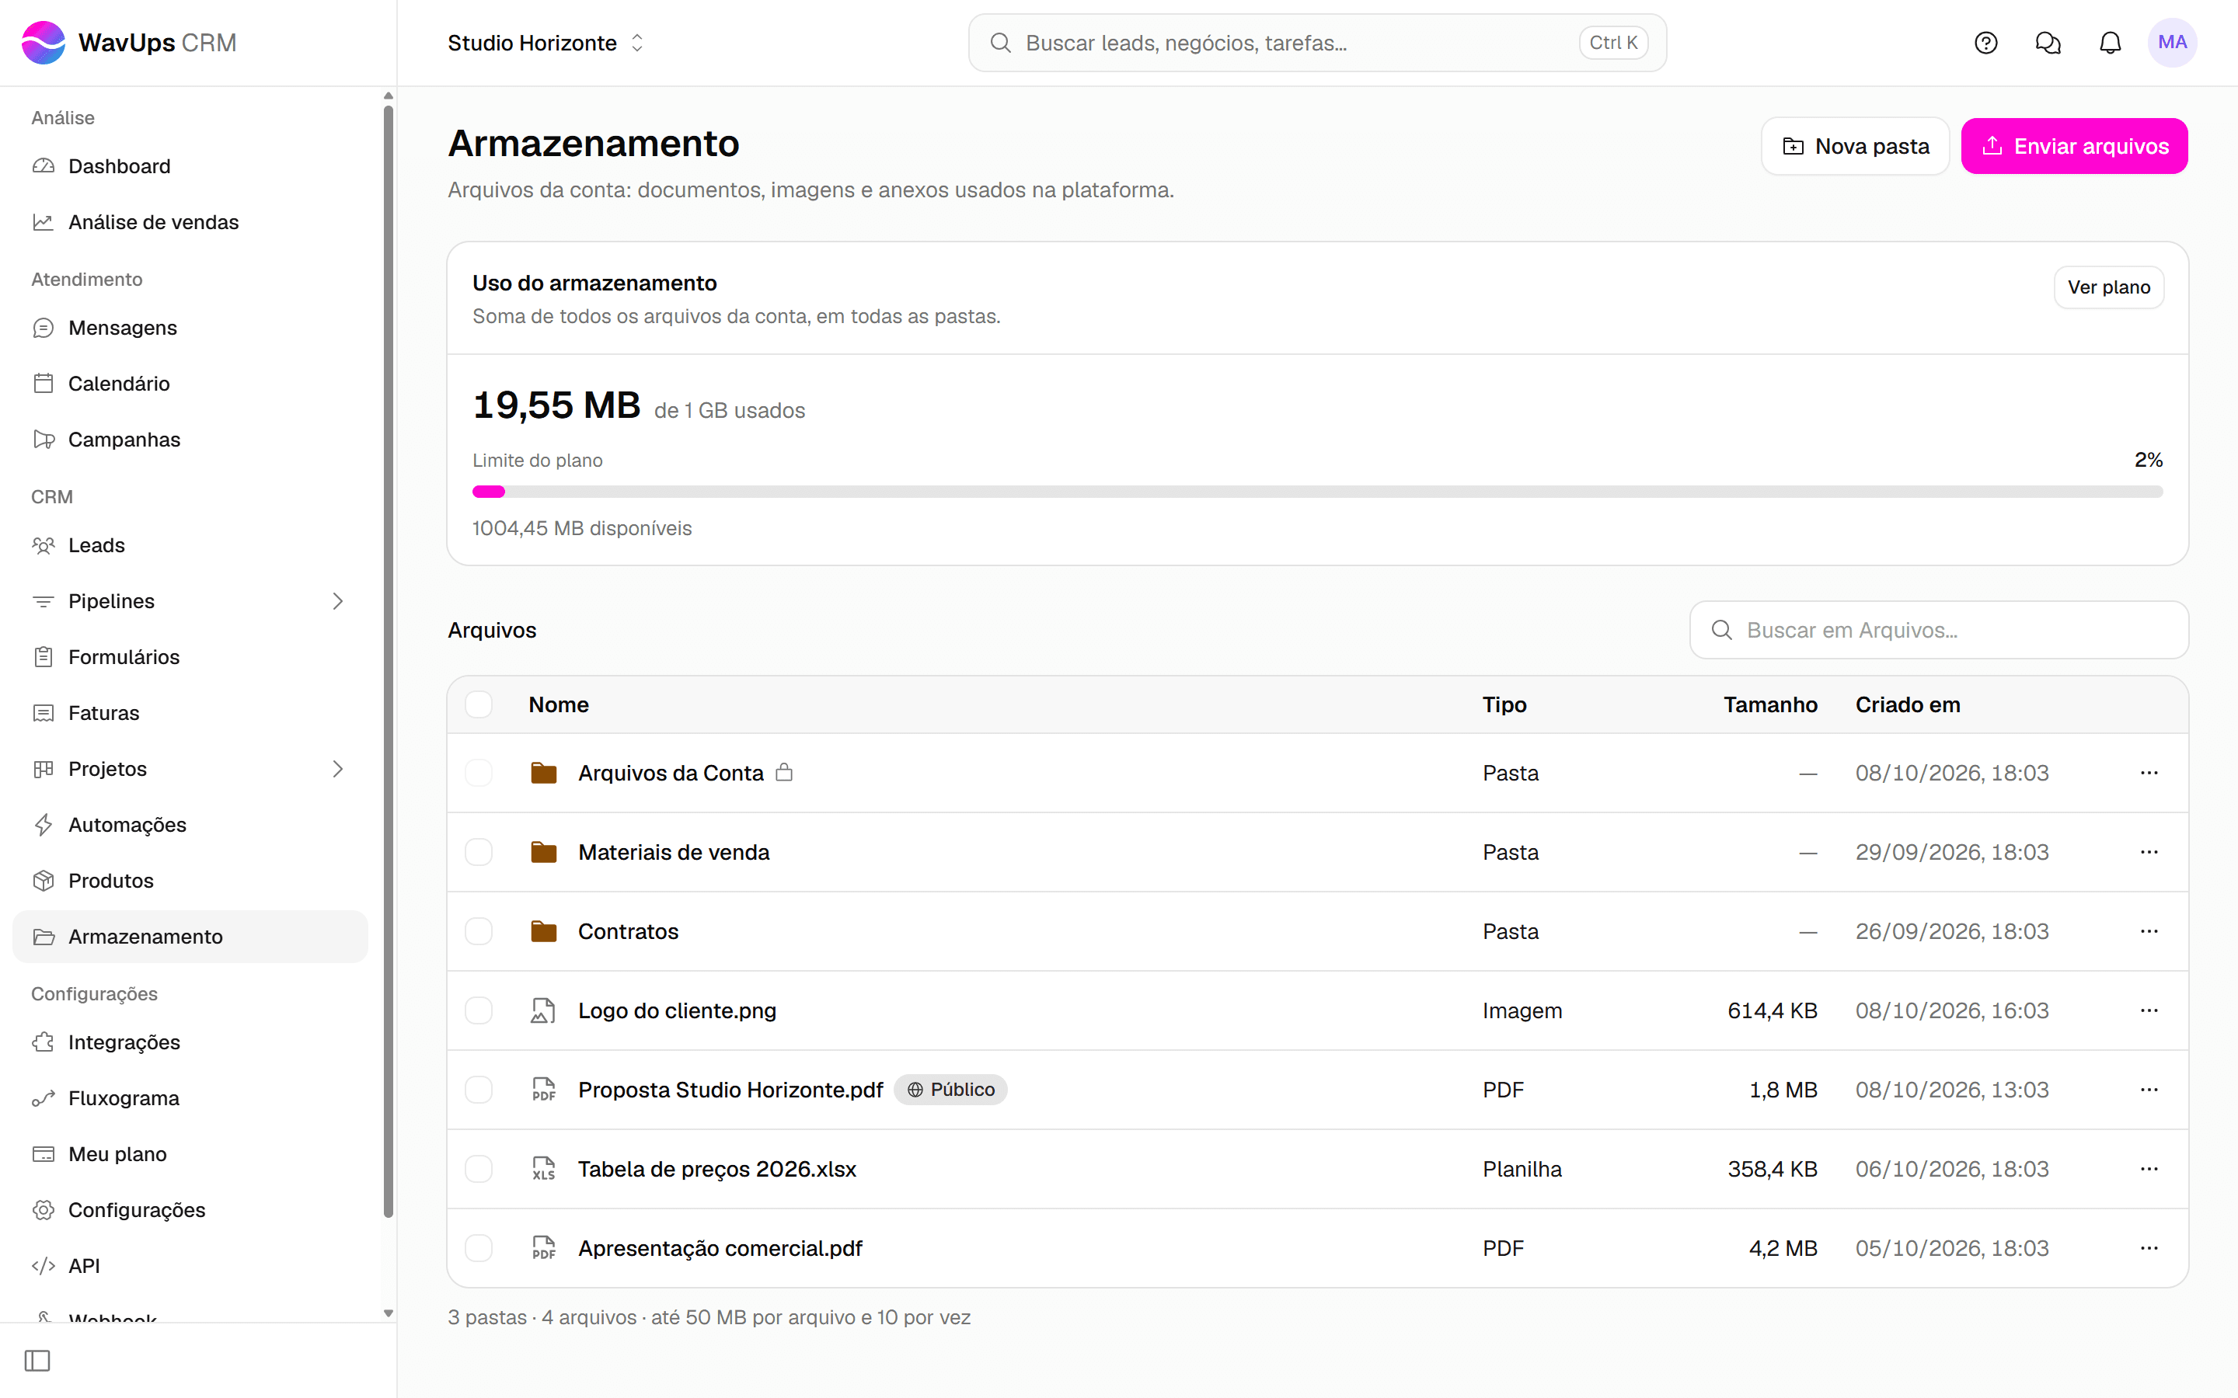Click the sidebar vertical scrollbar
The height and width of the screenshot is (1398, 2238).
click(389, 661)
